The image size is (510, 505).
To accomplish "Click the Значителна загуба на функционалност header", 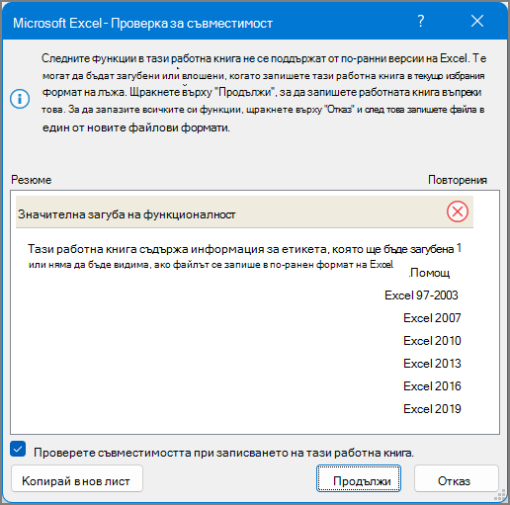I will tap(244, 211).
